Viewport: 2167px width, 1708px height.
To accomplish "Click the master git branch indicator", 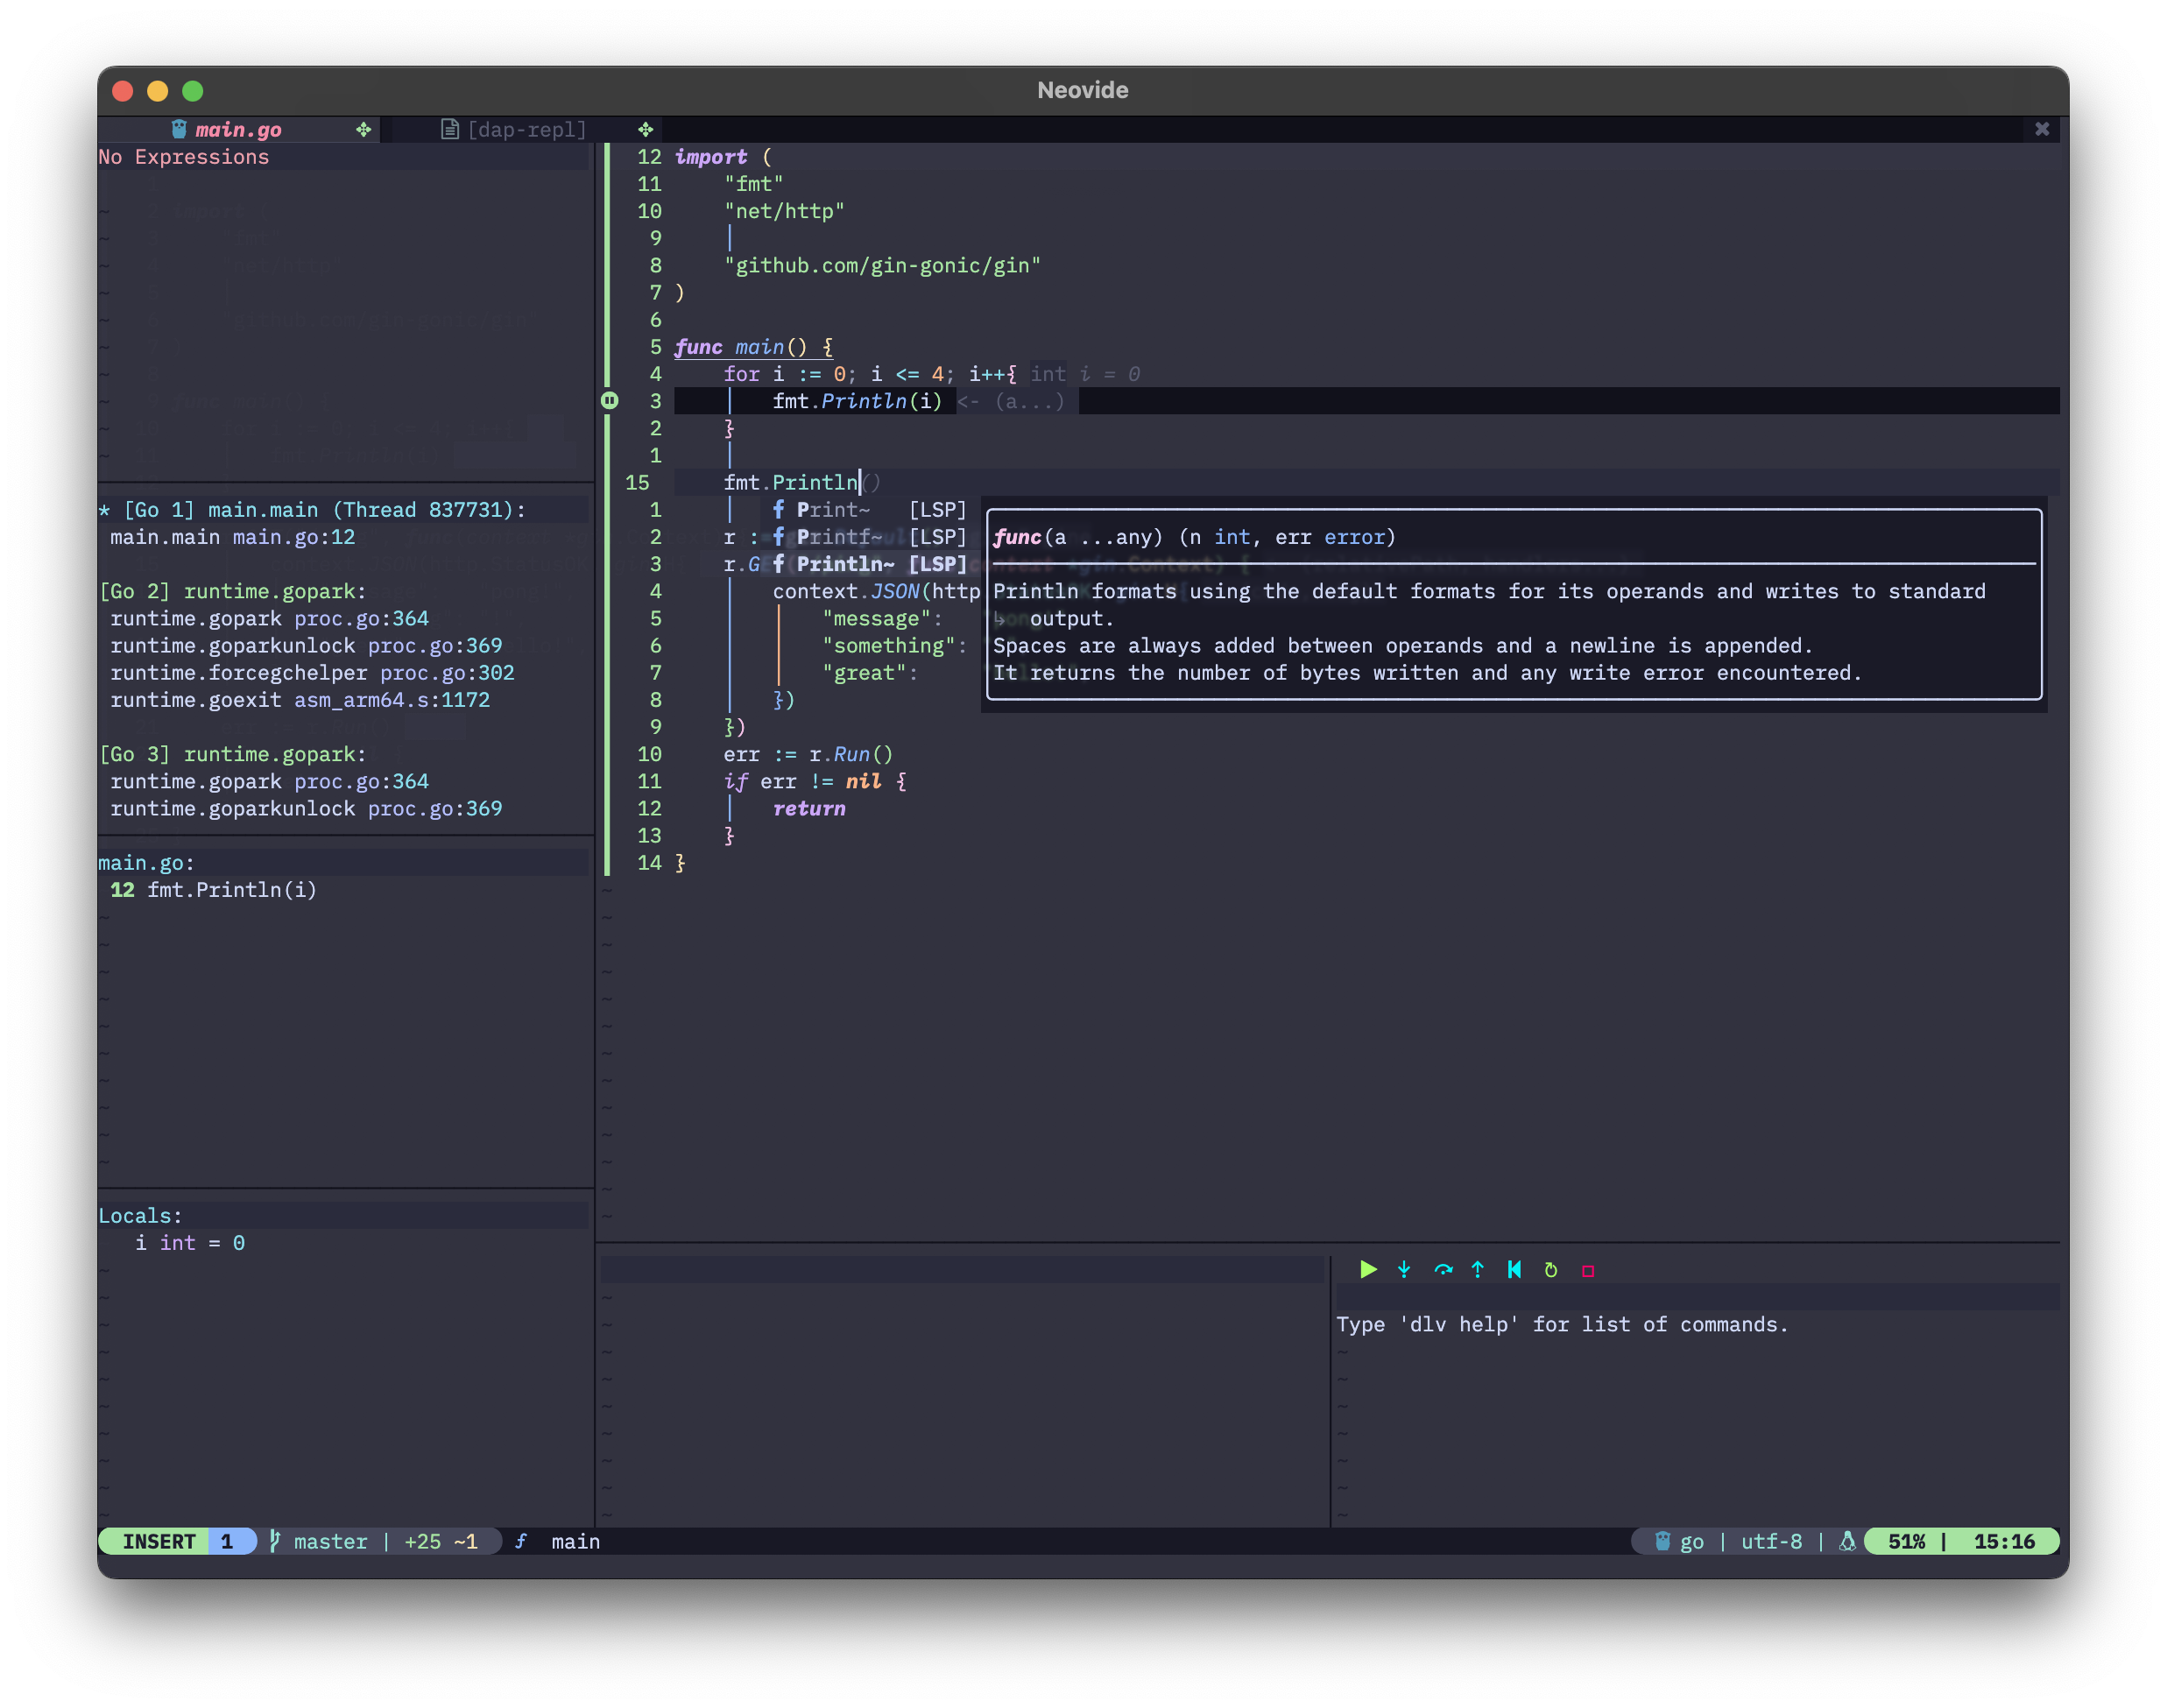I will tap(329, 1540).
